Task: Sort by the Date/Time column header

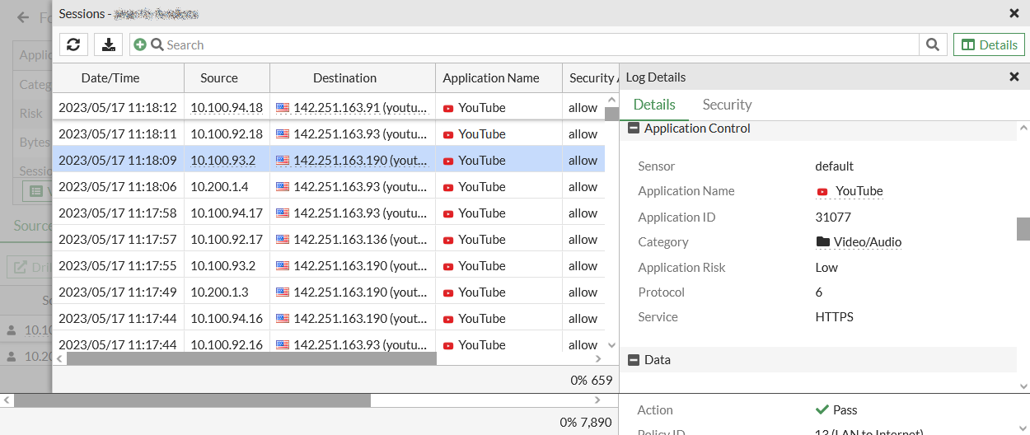Action: (110, 78)
